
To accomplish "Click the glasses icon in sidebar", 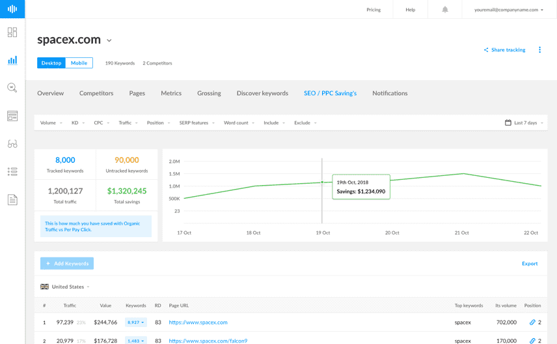I will point(12,144).
